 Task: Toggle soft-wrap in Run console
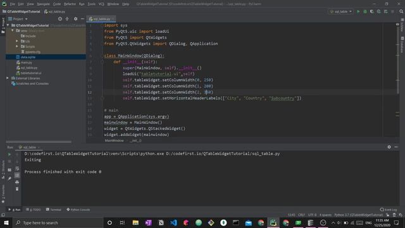[x=17, y=168]
